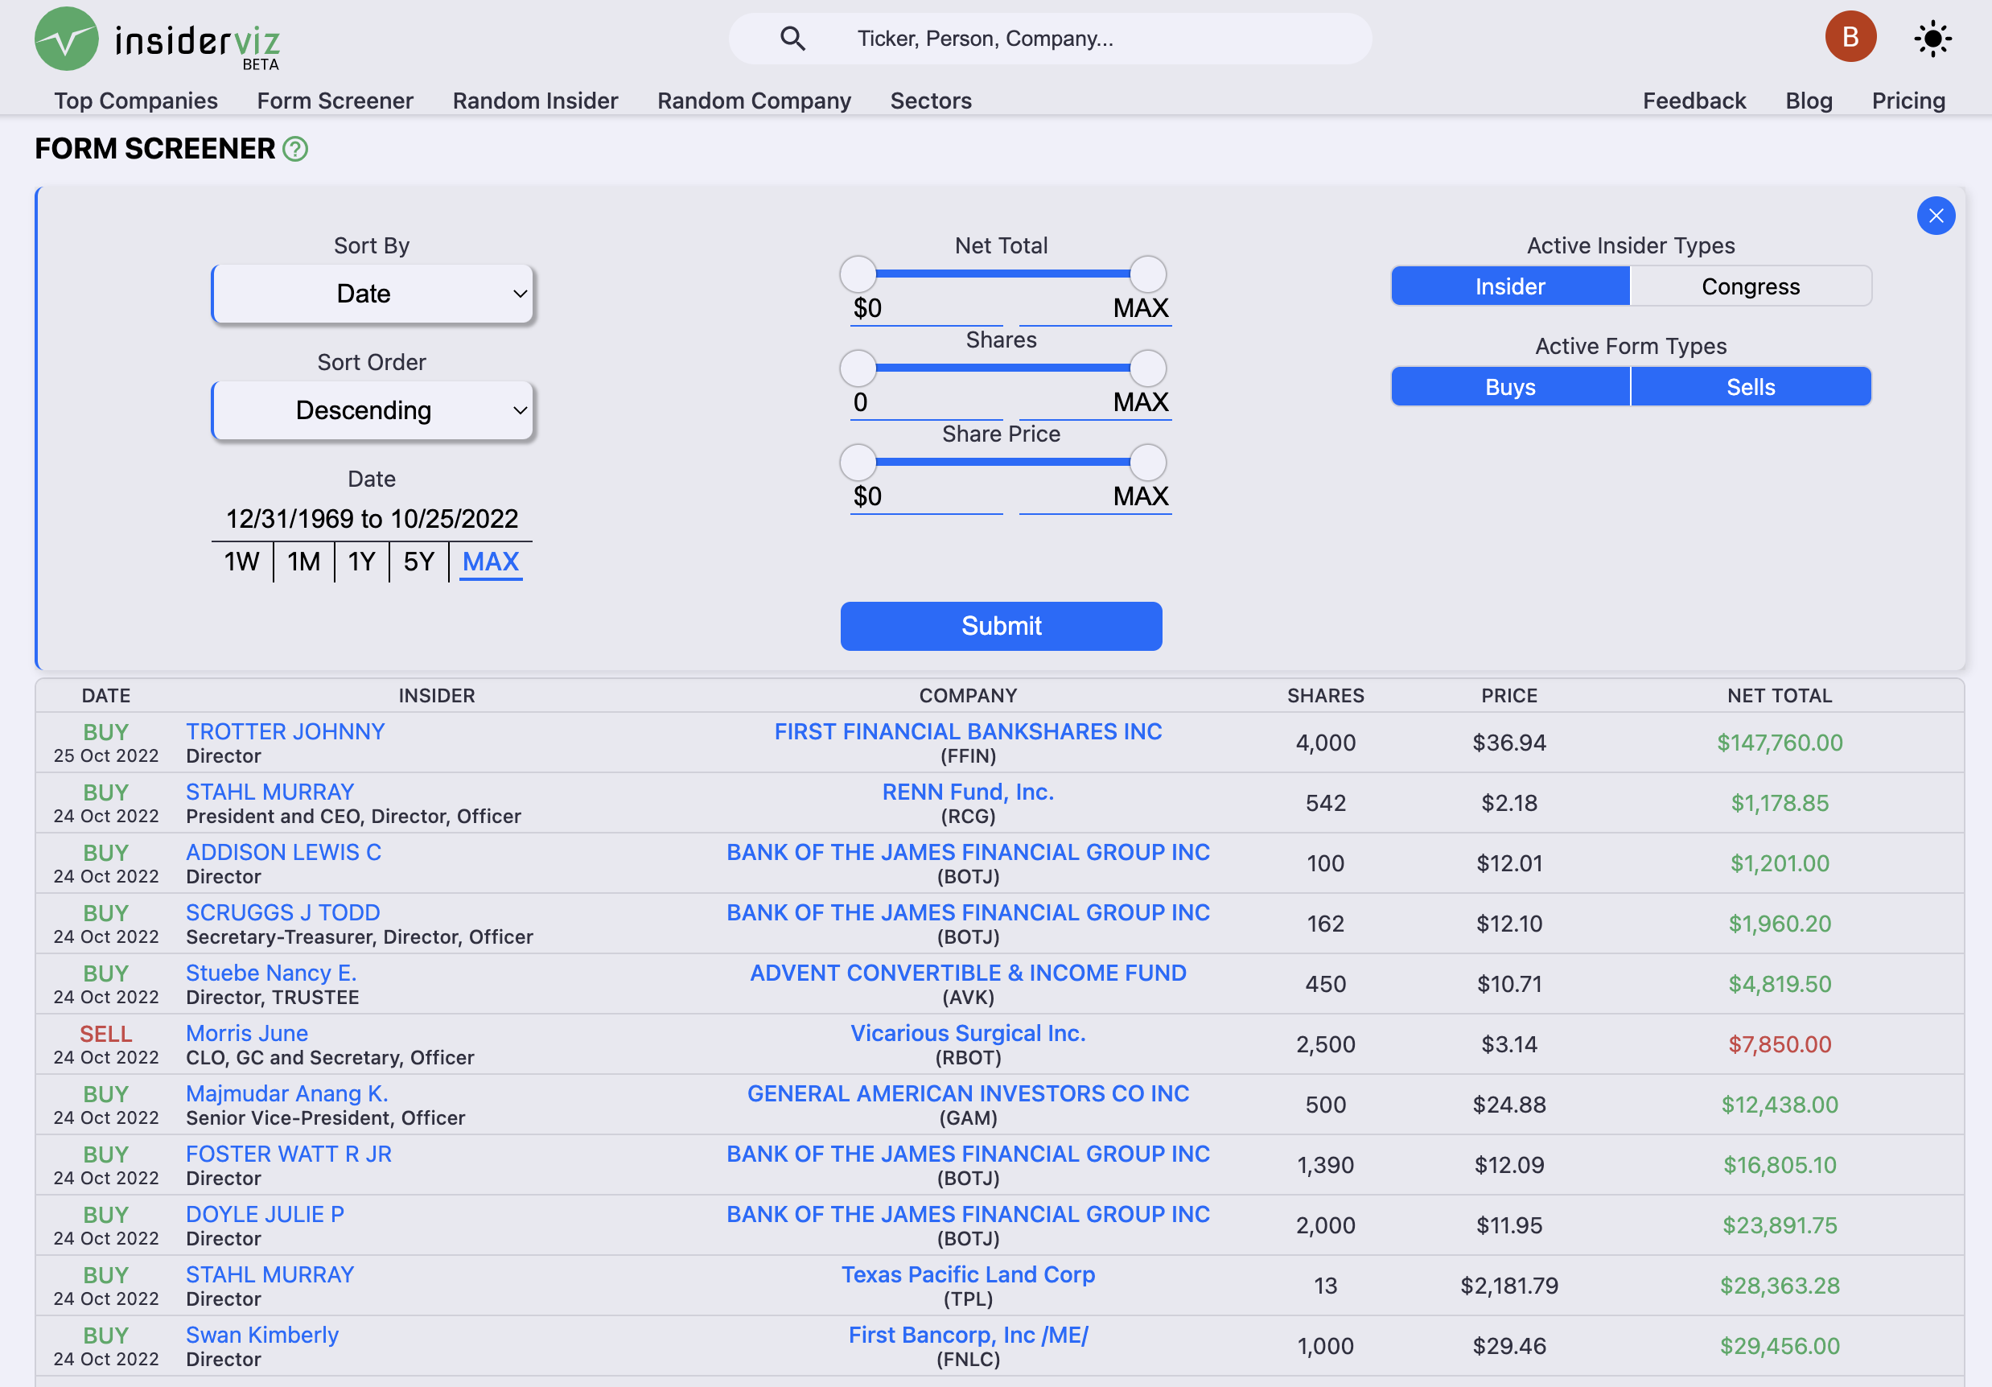1992x1387 pixels.
Task: Open SCRUGGS J TODD insider profile
Action: tap(283, 912)
